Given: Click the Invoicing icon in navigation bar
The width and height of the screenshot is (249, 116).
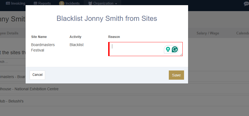Looking at the screenshot, I should point(8,3).
